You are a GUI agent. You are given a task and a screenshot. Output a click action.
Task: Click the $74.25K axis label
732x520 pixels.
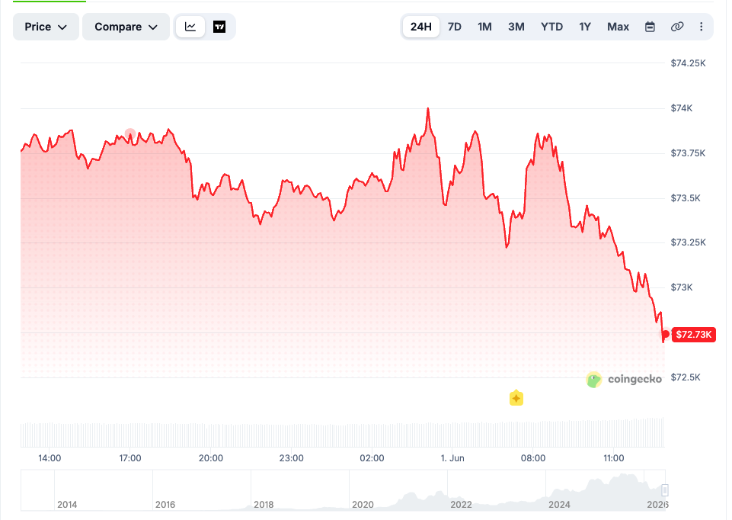pyautogui.click(x=688, y=63)
